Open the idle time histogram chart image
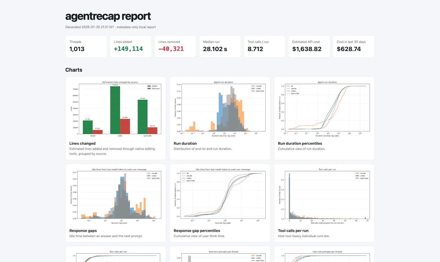The image size is (440, 262). [116, 196]
